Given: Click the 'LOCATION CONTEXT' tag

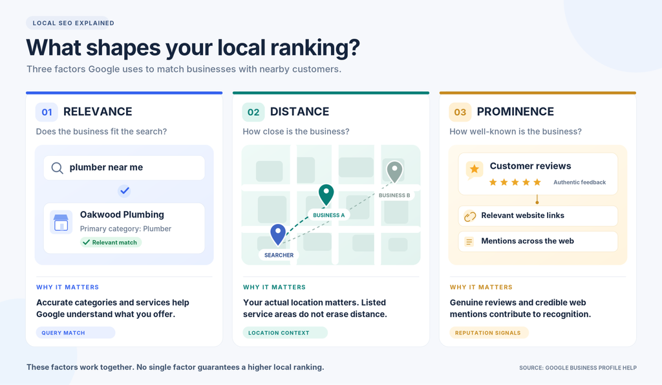Looking at the screenshot, I should (x=285, y=333).
